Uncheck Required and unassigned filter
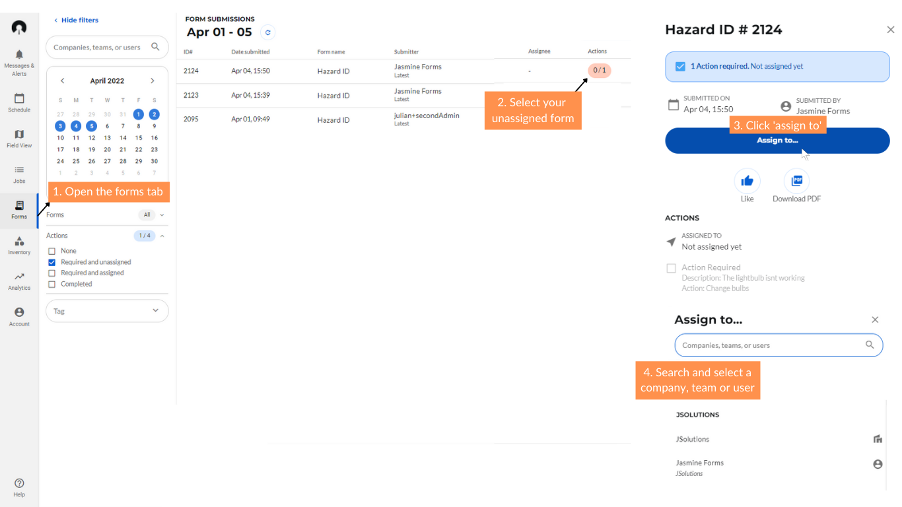 pyautogui.click(x=52, y=261)
